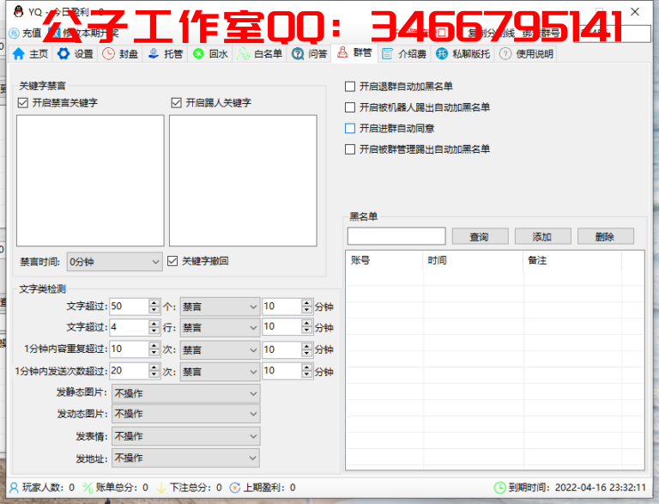Click the 到期时间 green clock icon
Image resolution: width=659 pixels, height=504 pixels.
[x=499, y=488]
